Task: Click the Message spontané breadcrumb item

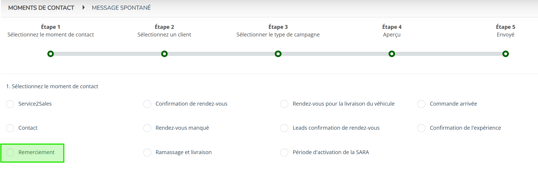Action: [121, 8]
